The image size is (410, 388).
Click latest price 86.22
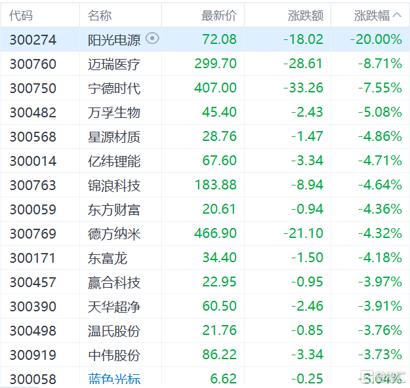pos(219,354)
